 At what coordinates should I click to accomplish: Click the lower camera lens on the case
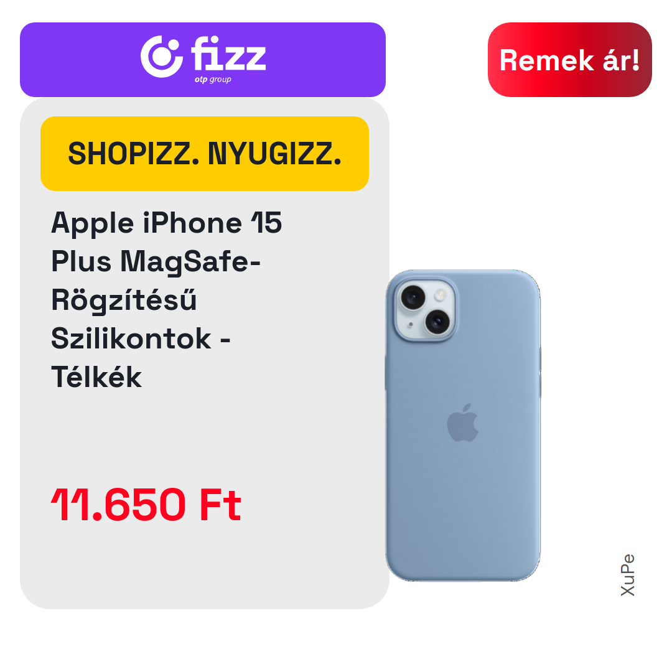[437, 321]
